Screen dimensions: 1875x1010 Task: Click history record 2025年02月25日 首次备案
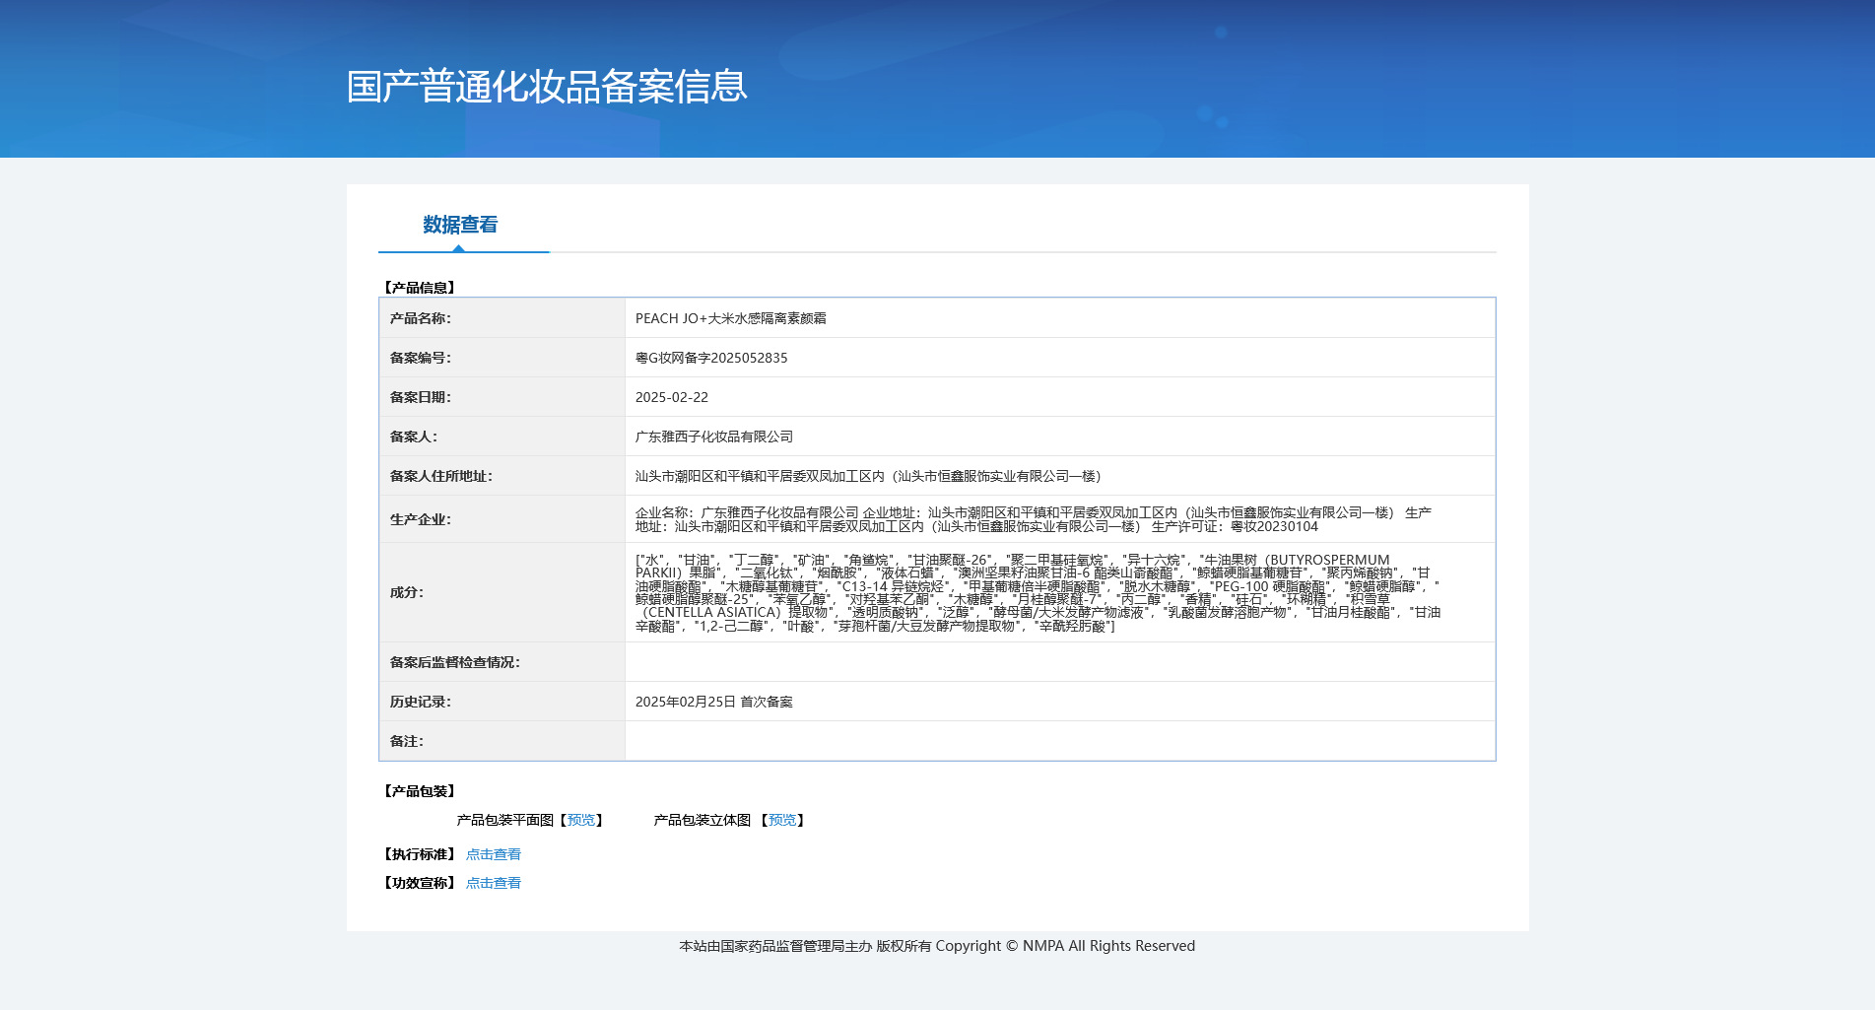click(713, 702)
